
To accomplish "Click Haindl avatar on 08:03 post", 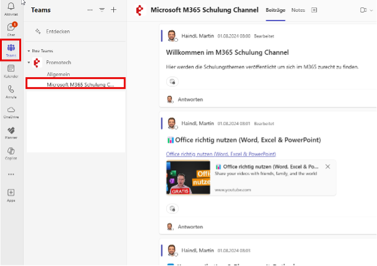I will point(172,250).
